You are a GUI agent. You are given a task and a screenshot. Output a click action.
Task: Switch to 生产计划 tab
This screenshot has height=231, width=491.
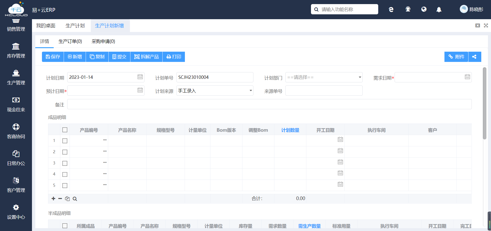click(75, 26)
